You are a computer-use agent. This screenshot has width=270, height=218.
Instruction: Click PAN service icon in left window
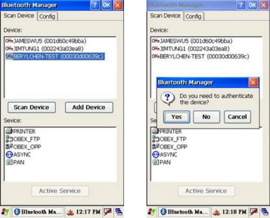point(9,162)
